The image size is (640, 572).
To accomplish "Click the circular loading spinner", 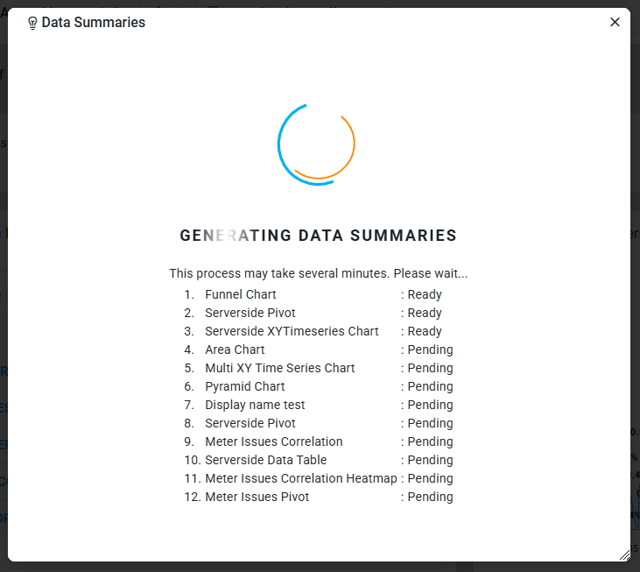I will (x=316, y=145).
